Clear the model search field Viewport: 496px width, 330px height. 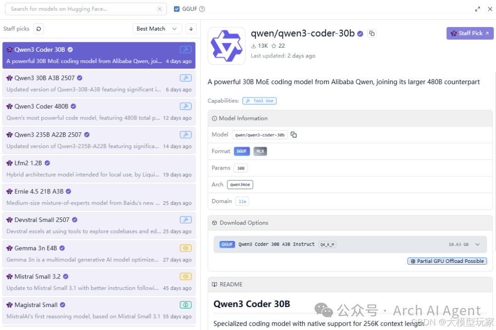pyautogui.click(x=159, y=9)
